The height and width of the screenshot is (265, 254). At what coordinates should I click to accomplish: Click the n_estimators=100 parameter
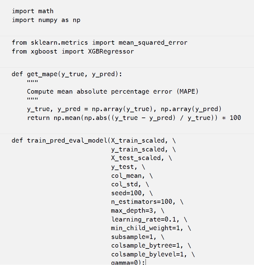click(142, 202)
